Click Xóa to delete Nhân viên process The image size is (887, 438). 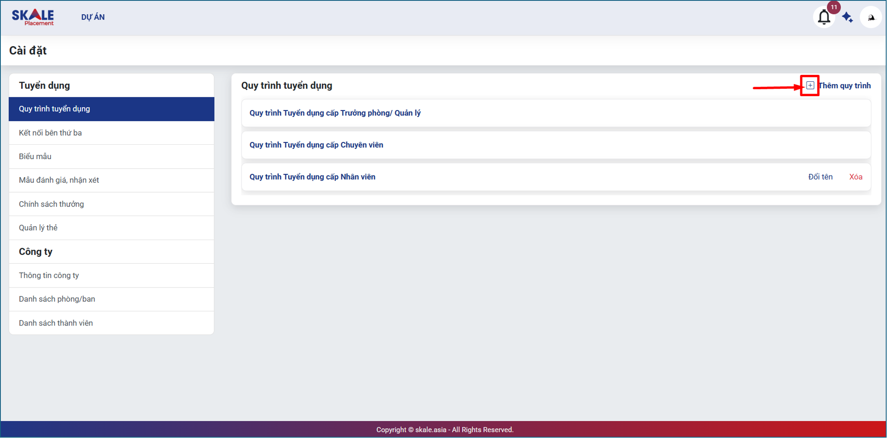(x=855, y=177)
